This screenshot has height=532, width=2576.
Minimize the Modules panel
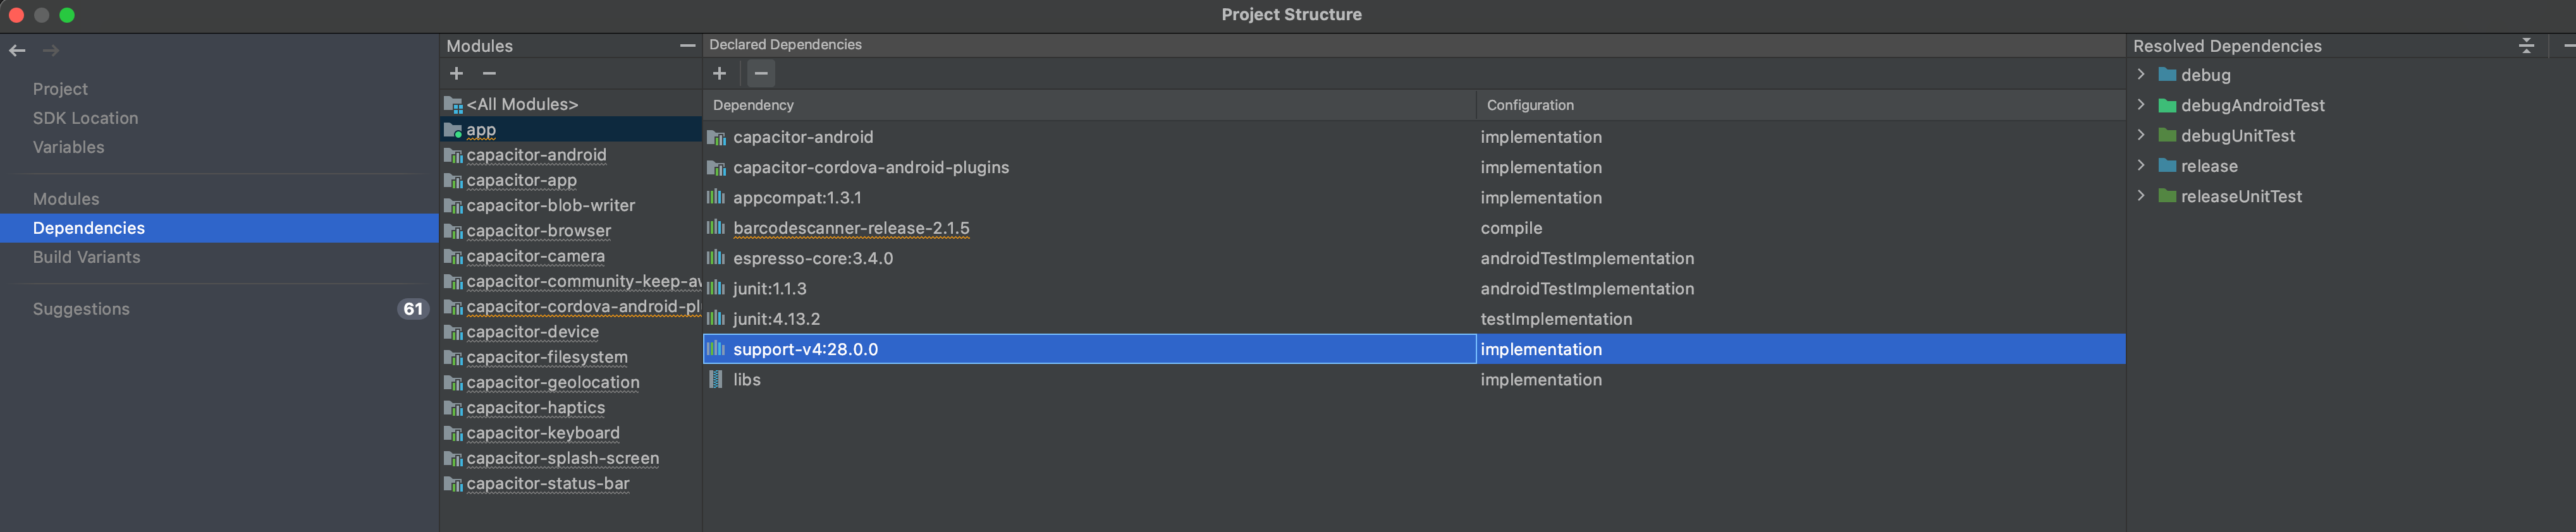[x=687, y=45]
